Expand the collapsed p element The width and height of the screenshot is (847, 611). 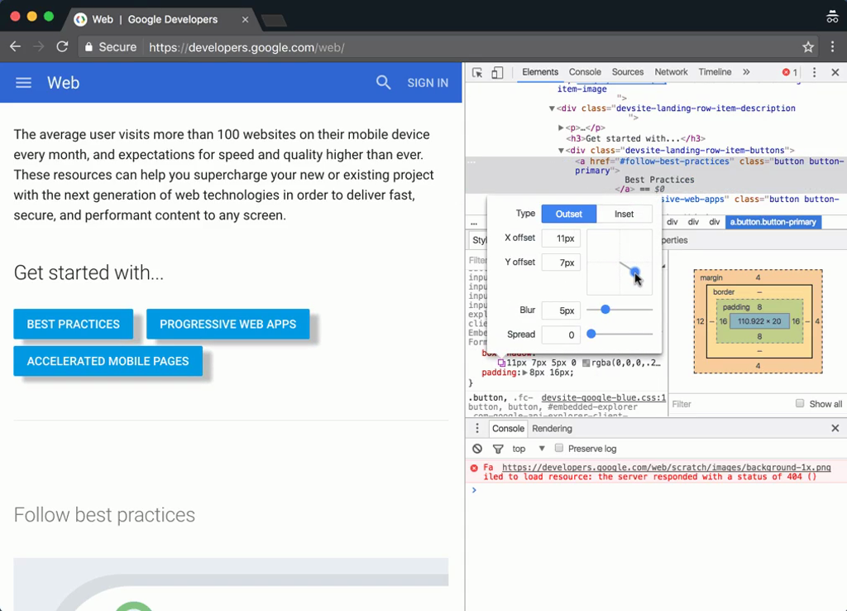pyautogui.click(x=561, y=127)
